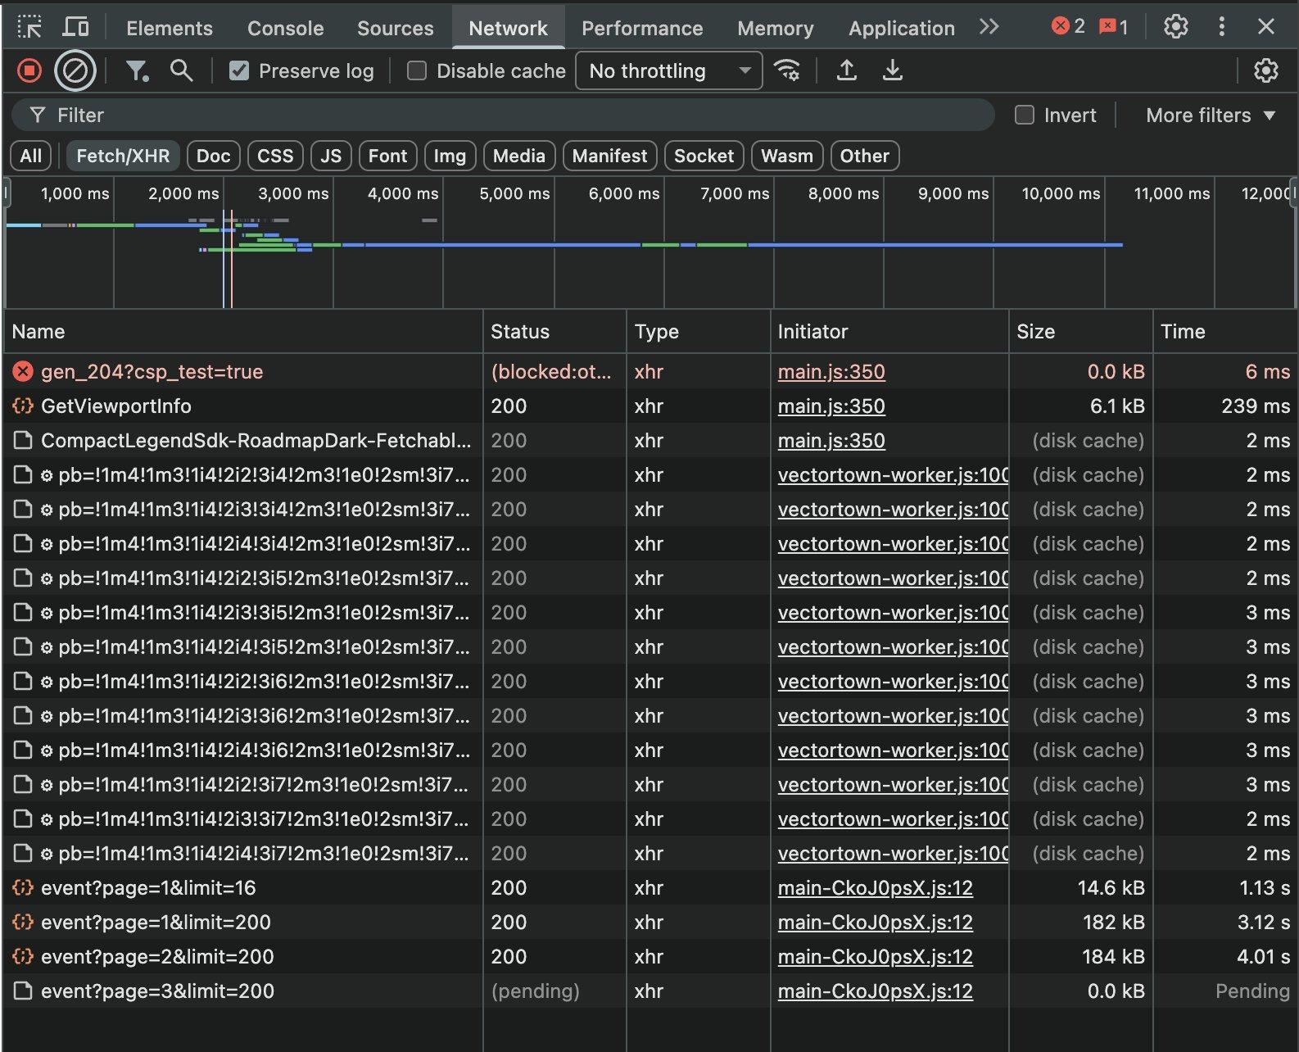Open initiator link for event?page=1&limit=16

[x=876, y=888]
